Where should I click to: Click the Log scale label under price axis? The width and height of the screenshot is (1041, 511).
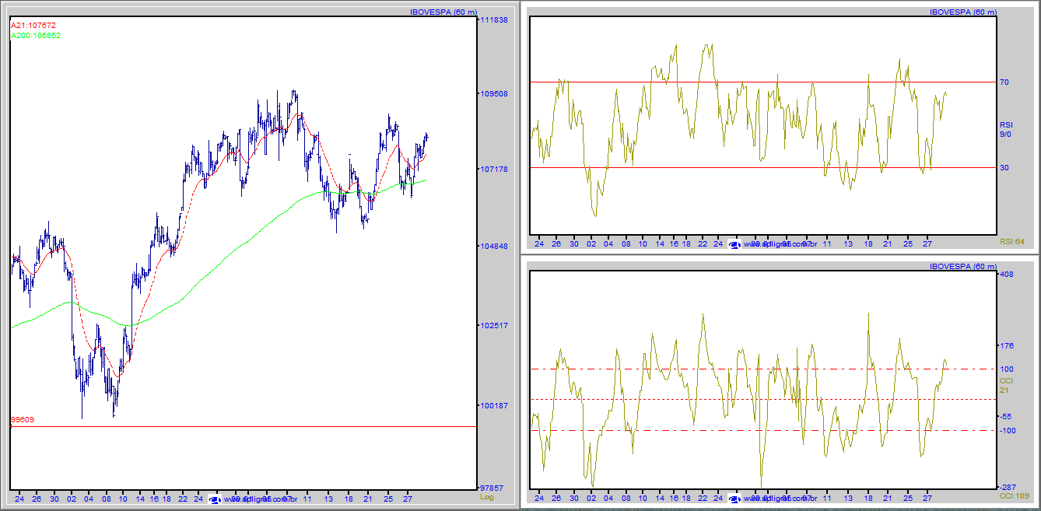point(487,496)
